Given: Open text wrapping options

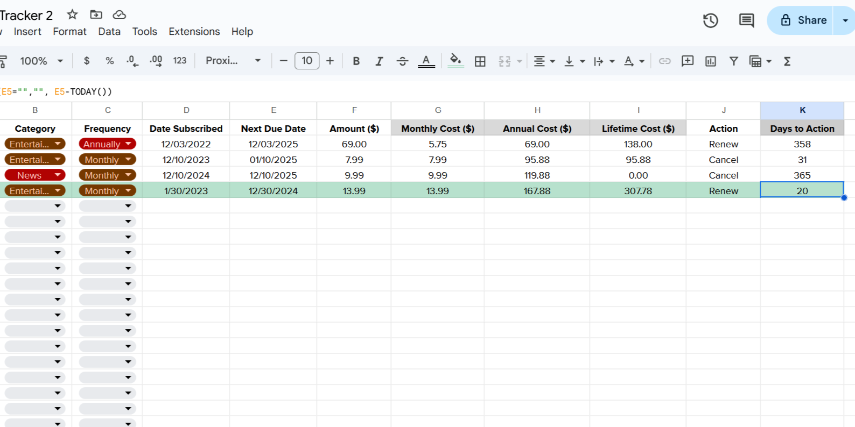Looking at the screenshot, I should click(604, 61).
